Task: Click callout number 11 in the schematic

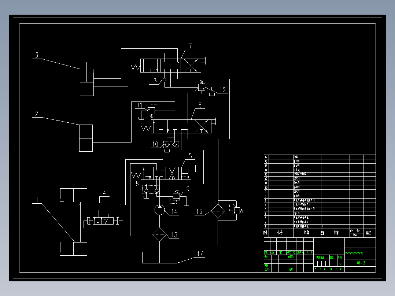Action: [x=140, y=105]
